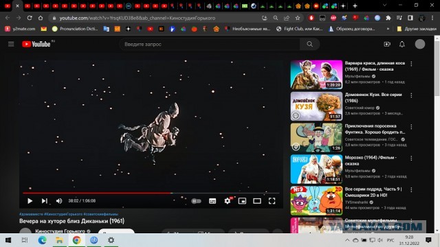Open qBittorrent from taskbar
Viewport: 440px width, 247px height.
click(93, 240)
